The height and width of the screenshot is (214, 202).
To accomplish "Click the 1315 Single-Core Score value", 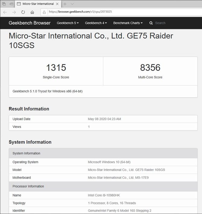I will [x=56, y=68].
